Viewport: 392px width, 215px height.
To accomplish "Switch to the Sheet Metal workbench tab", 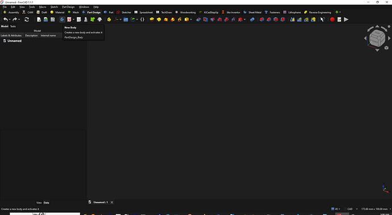I will tap(252, 13).
